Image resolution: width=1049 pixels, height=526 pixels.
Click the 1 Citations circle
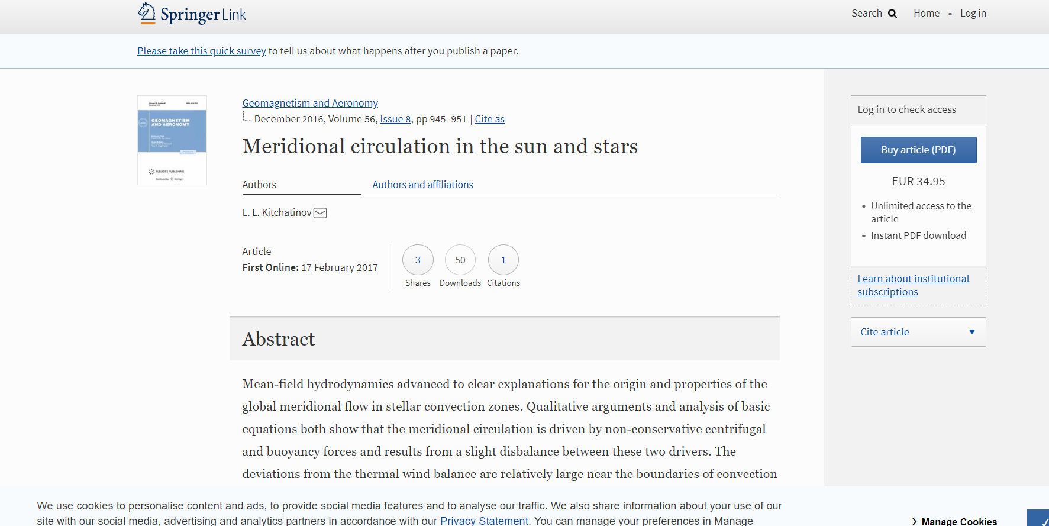(503, 260)
